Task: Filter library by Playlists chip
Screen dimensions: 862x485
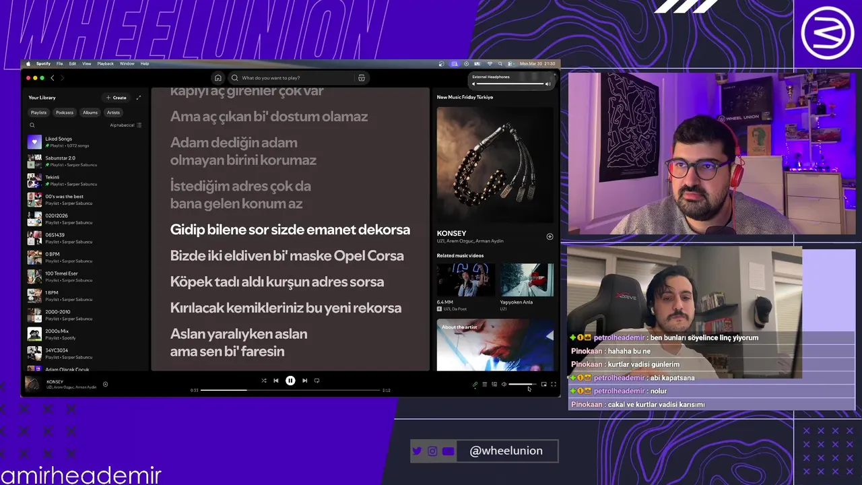Action: (38, 112)
